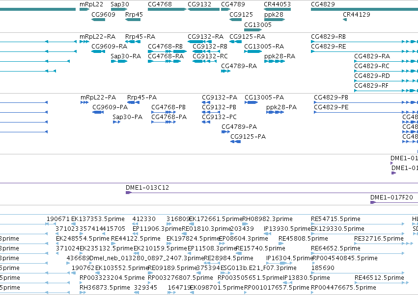Click the CG9125 gene feature

(236, 20)
